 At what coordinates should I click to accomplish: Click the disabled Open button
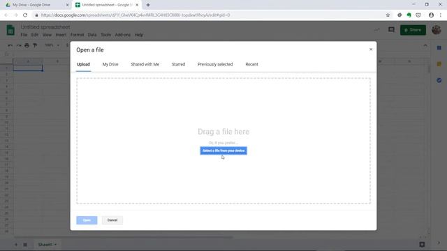[87, 220]
